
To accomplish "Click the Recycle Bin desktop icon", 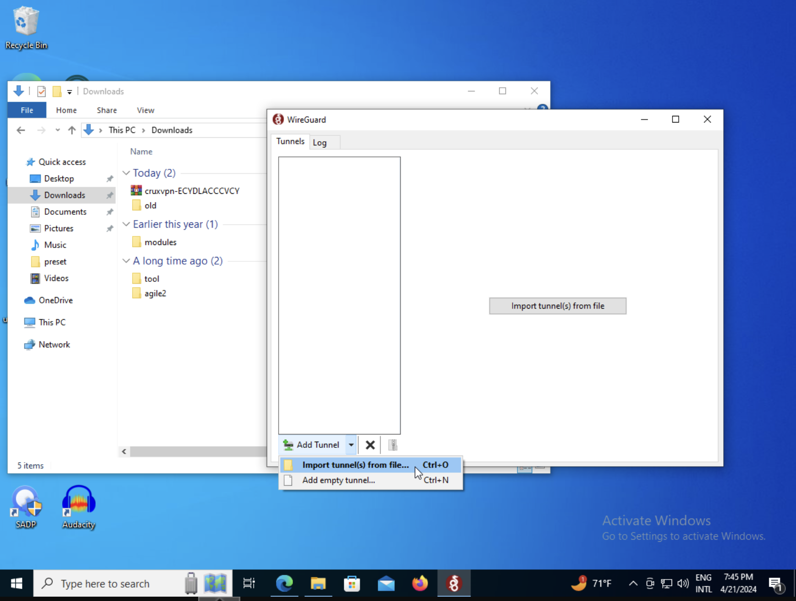I will click(x=26, y=27).
